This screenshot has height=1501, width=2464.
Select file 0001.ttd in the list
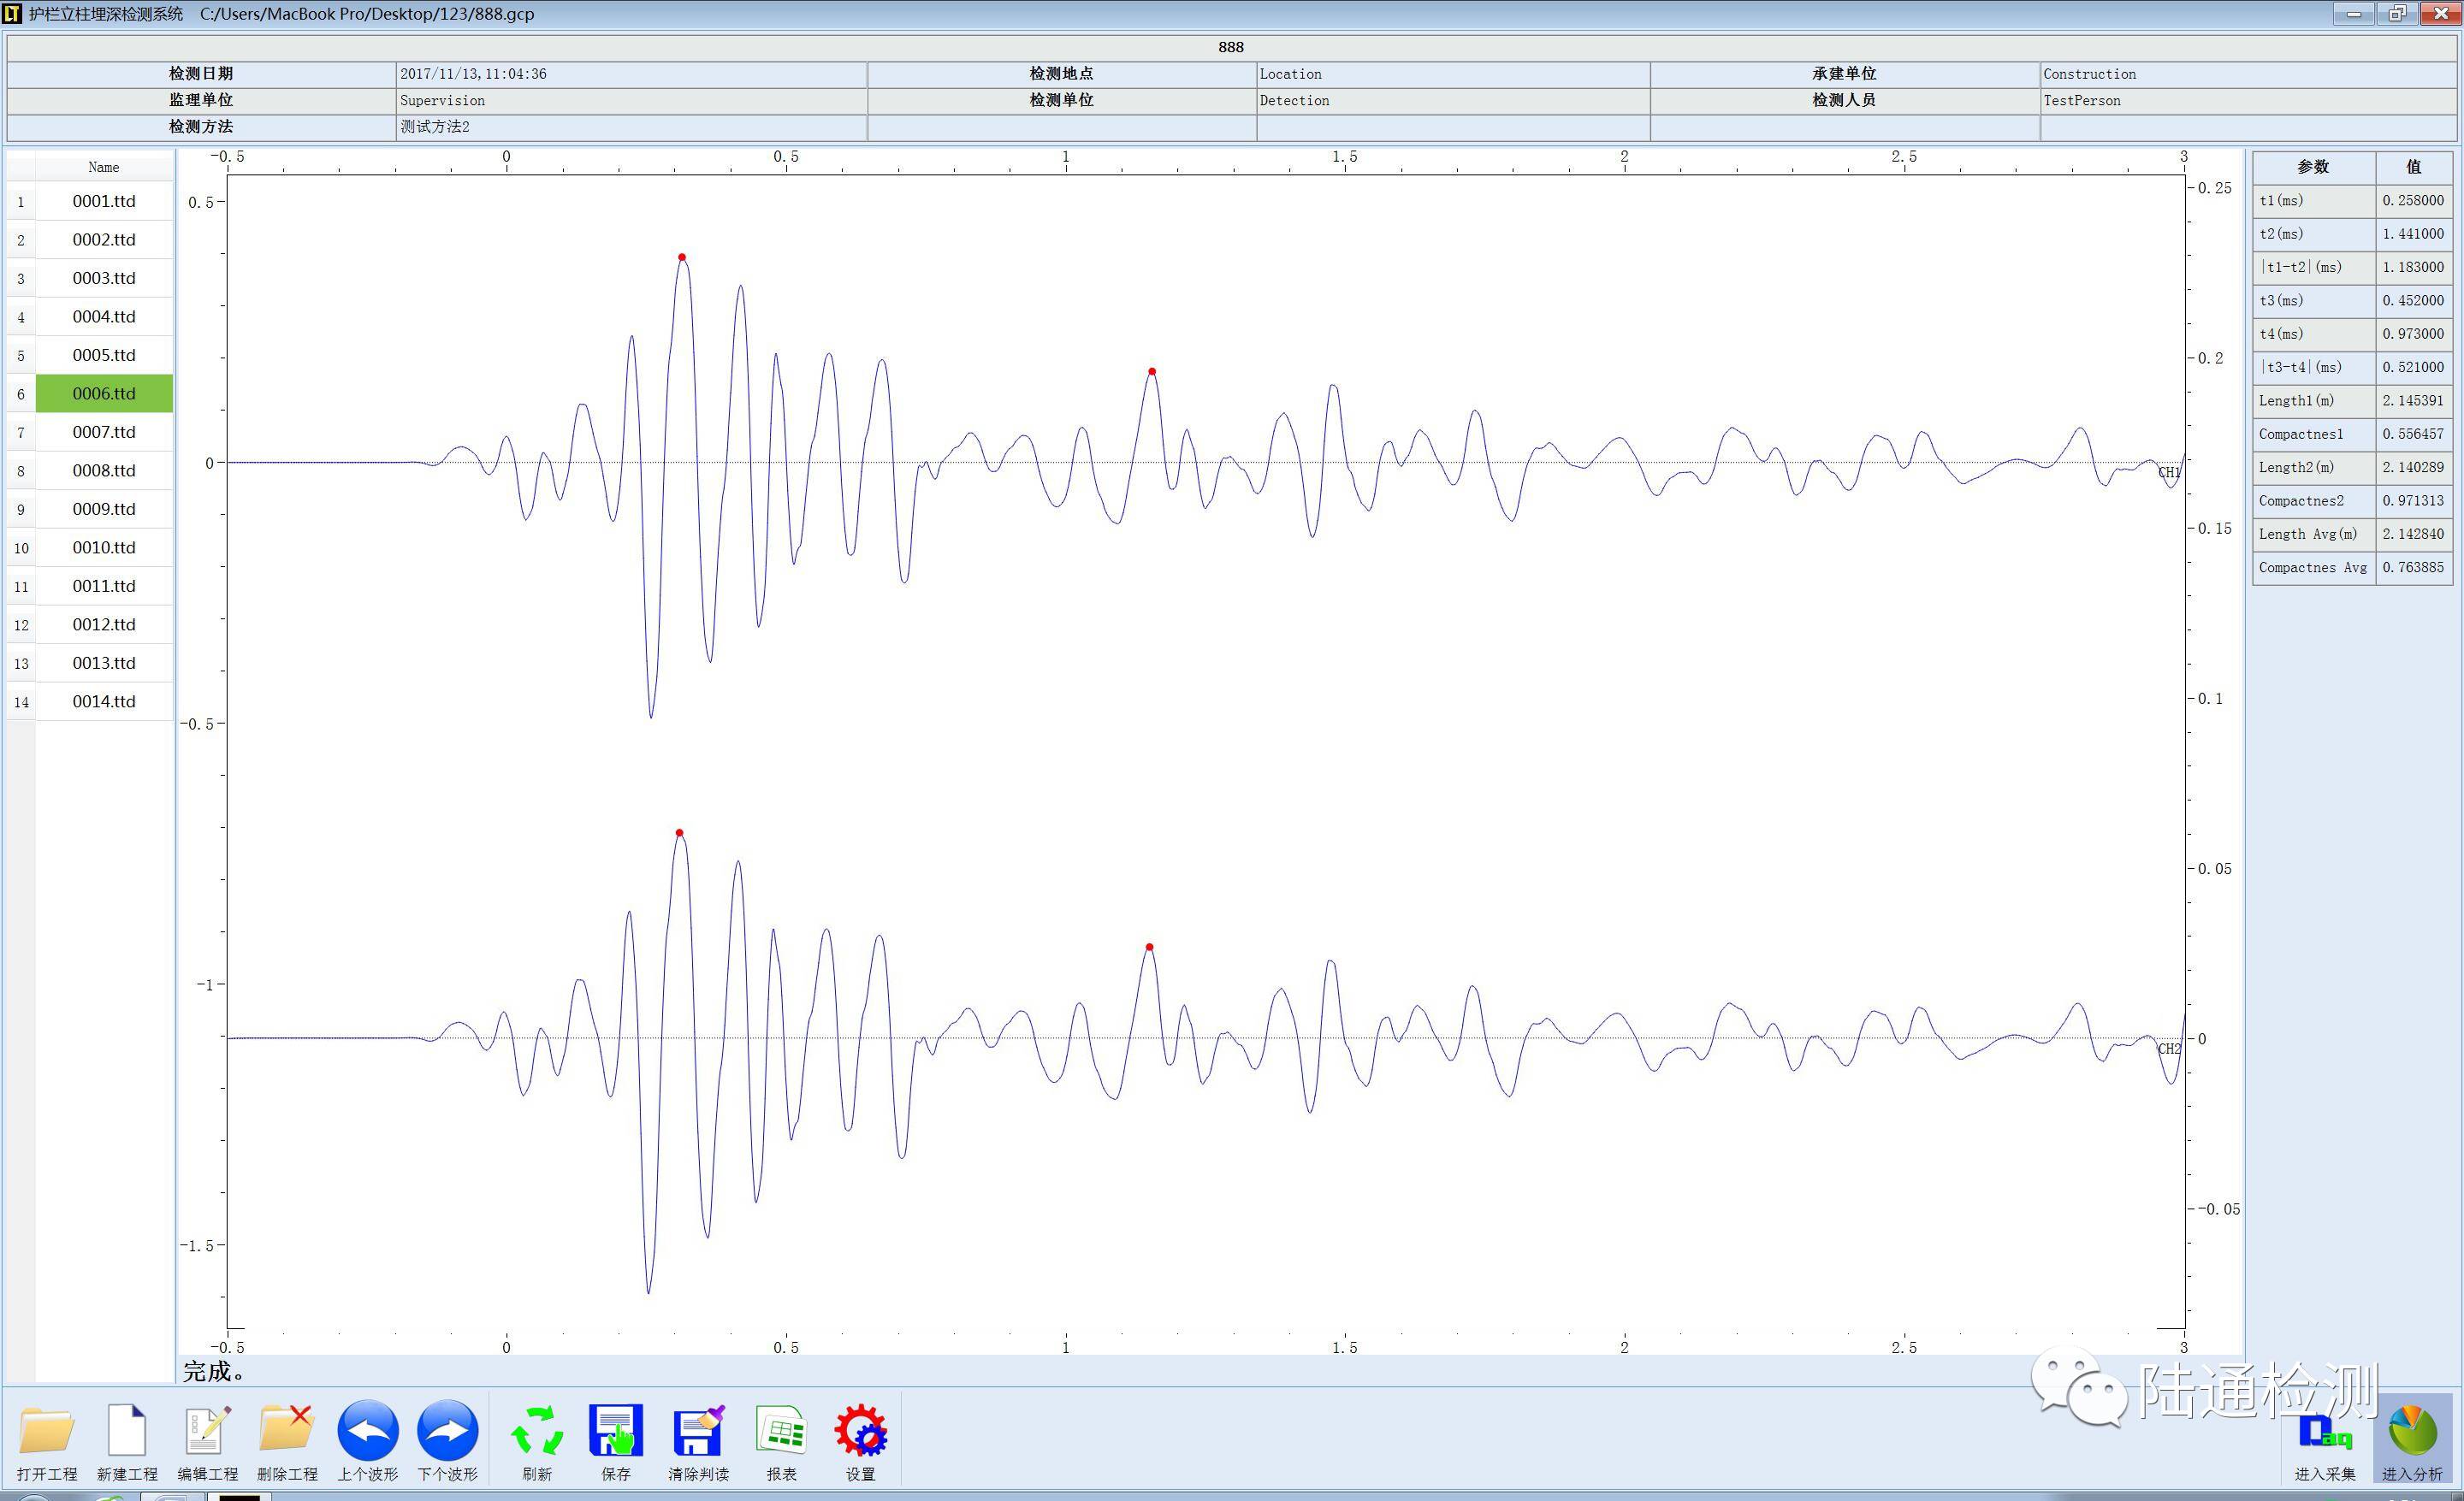(104, 202)
